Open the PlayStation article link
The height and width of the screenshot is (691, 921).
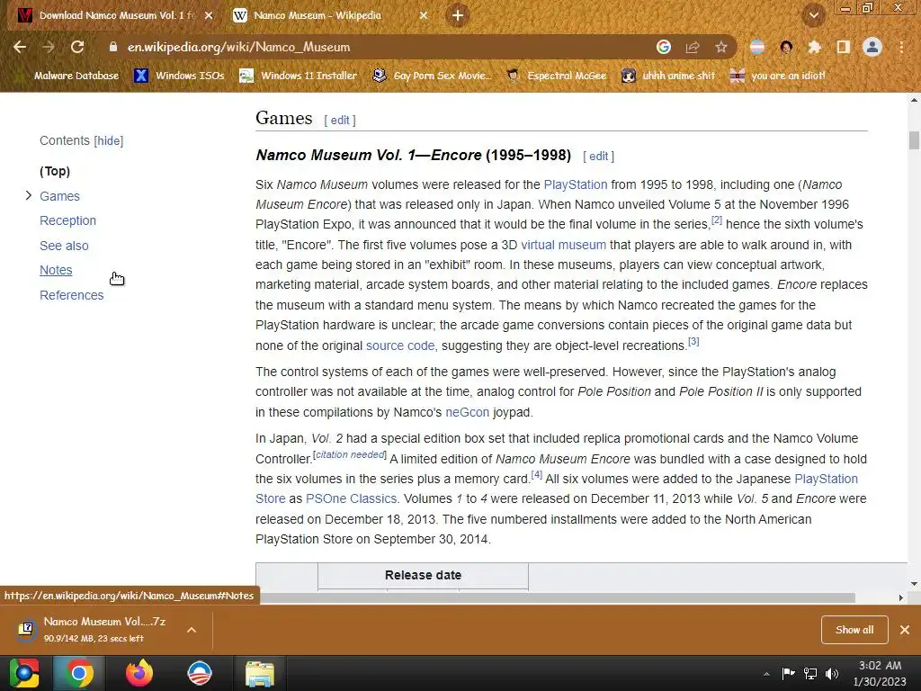(x=575, y=184)
